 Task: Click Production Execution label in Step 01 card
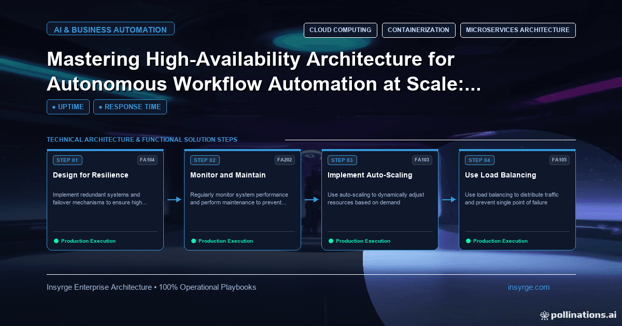88,241
